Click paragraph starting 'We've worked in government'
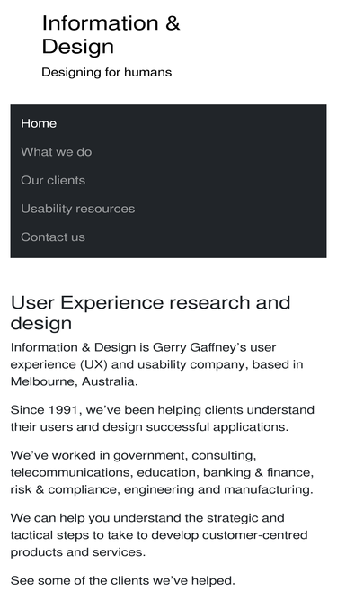 (x=162, y=472)
